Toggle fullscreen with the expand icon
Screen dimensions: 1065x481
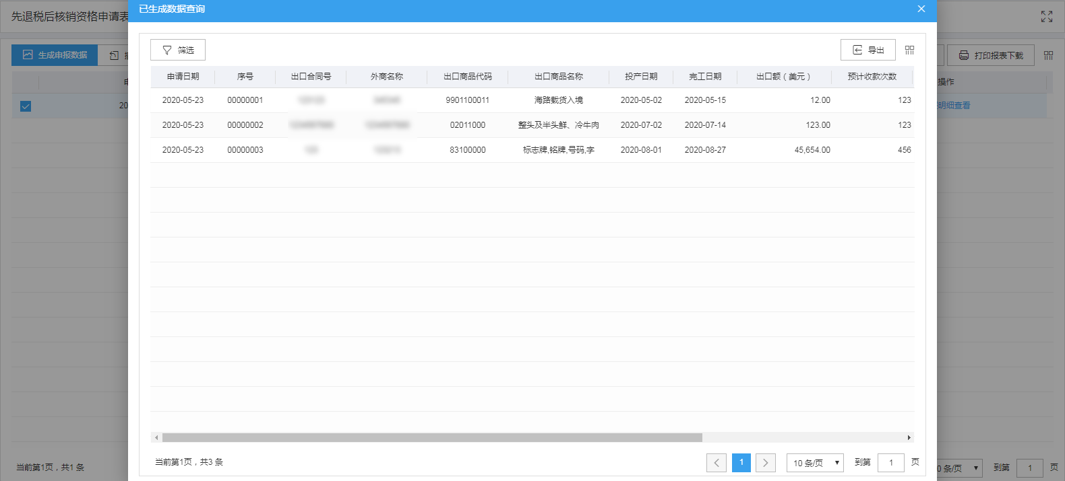(x=1046, y=17)
